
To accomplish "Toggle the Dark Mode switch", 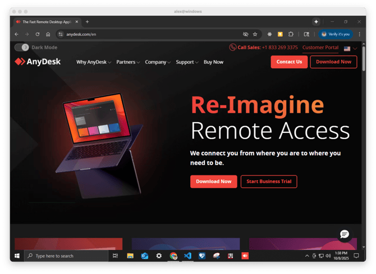I will pos(21,48).
